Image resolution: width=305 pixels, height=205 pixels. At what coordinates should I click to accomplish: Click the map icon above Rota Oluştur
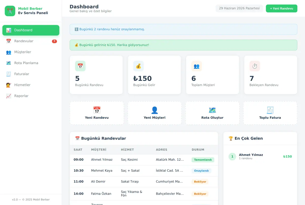tap(212, 110)
